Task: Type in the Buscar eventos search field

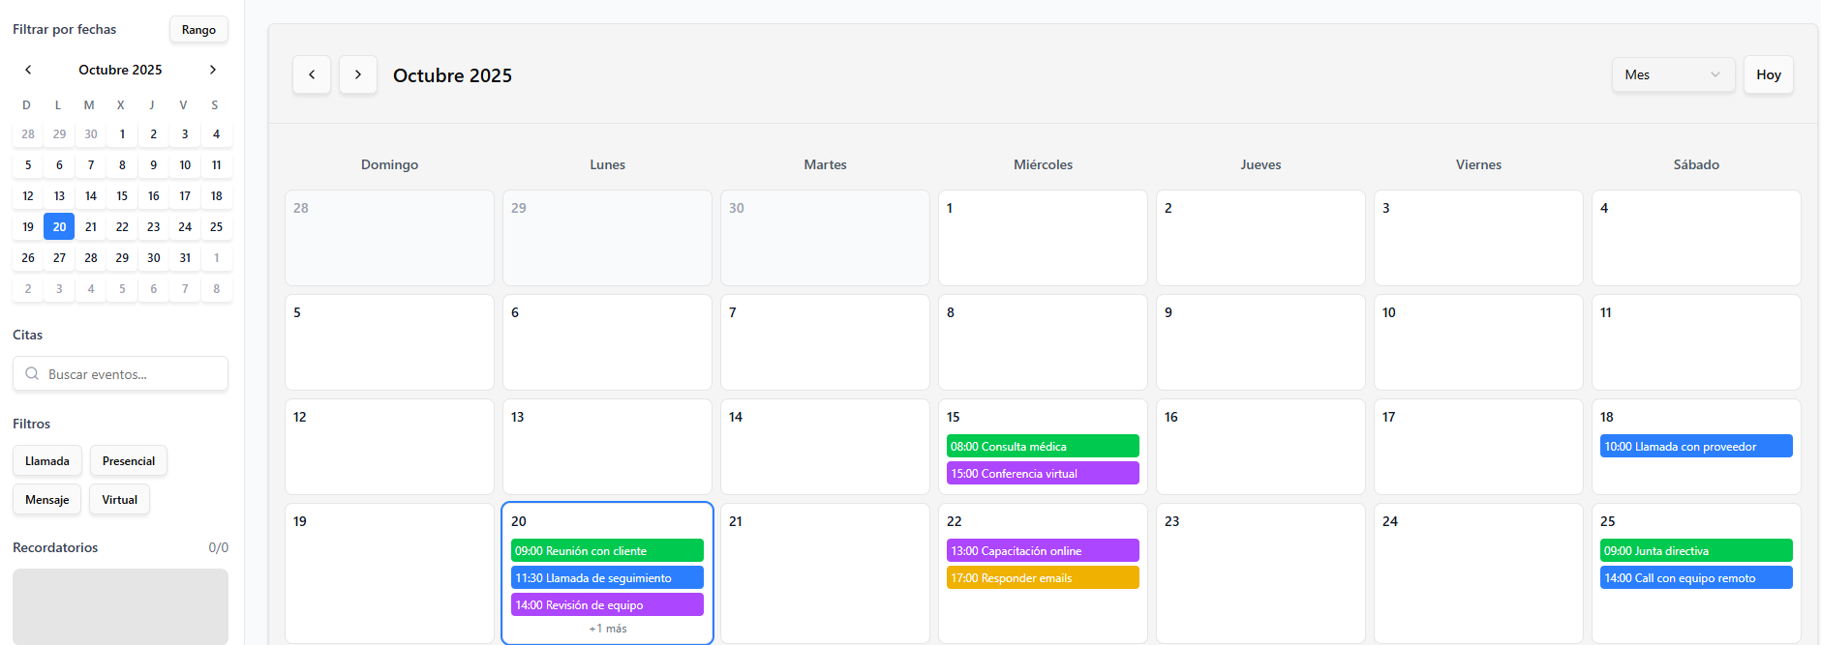Action: pos(131,374)
